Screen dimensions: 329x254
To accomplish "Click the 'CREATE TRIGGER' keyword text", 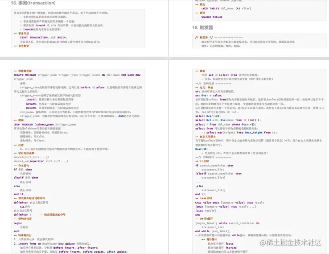I will 25,75.
